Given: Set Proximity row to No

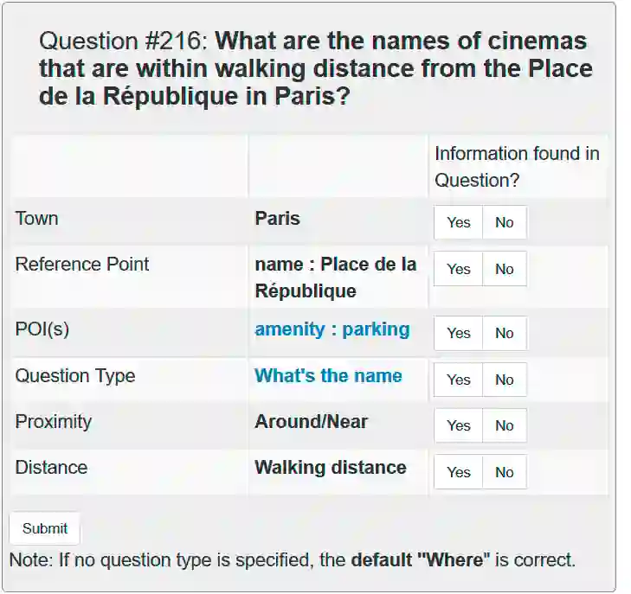Looking at the screenshot, I should tap(504, 425).
